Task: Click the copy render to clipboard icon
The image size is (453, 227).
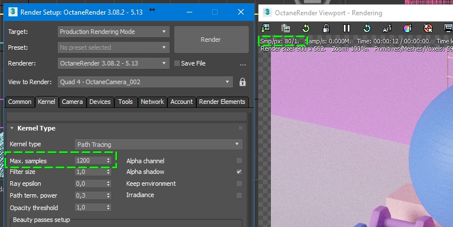Action: pos(286,28)
